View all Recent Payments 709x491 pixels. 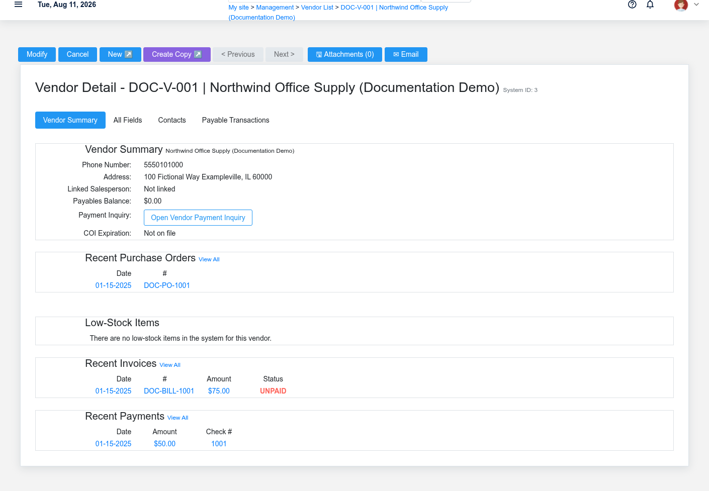(178, 418)
